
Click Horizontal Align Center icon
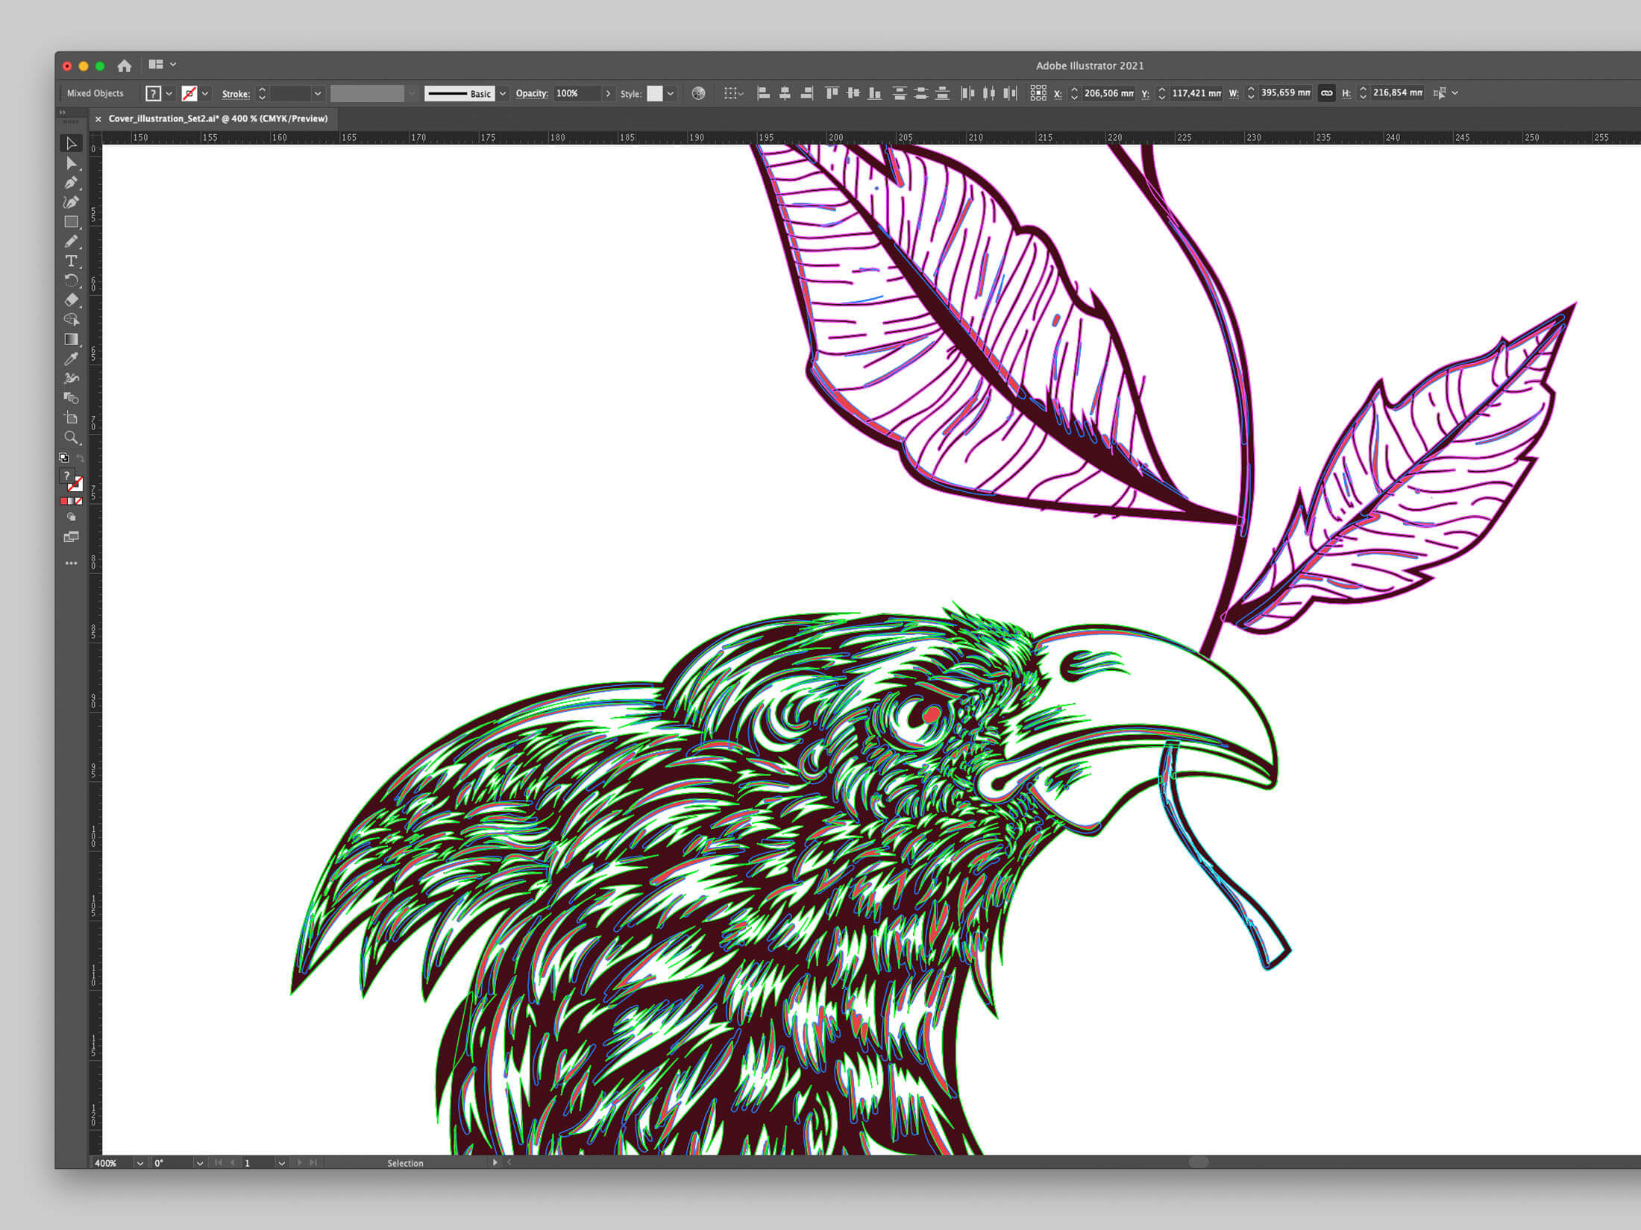[x=785, y=93]
